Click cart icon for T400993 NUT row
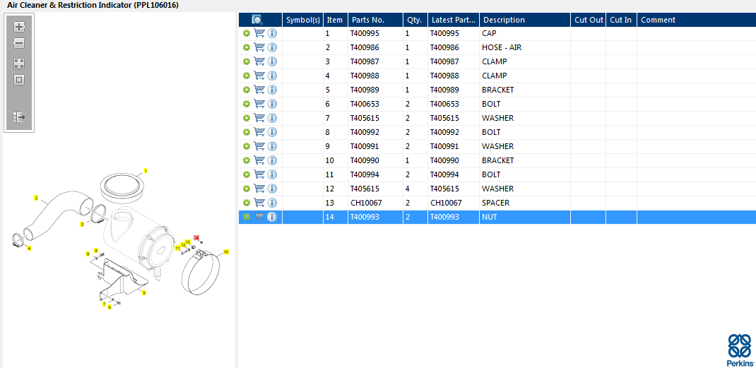 coord(259,217)
